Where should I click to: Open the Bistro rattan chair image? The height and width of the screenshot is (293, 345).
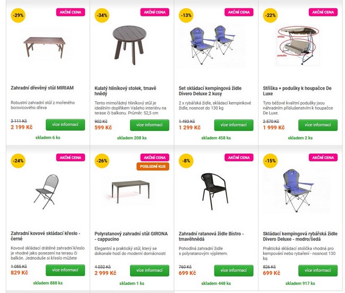click(215, 189)
